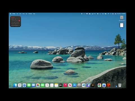
Task: Open the Finder menu in menu bar
Action: pos(14,14)
